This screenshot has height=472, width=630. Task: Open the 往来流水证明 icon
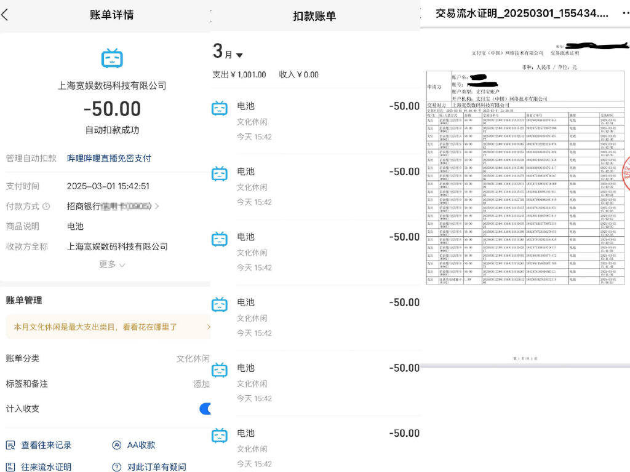tap(10, 467)
